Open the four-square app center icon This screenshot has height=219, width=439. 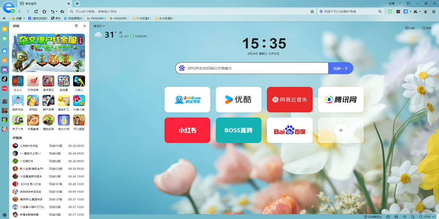(x=398, y=11)
